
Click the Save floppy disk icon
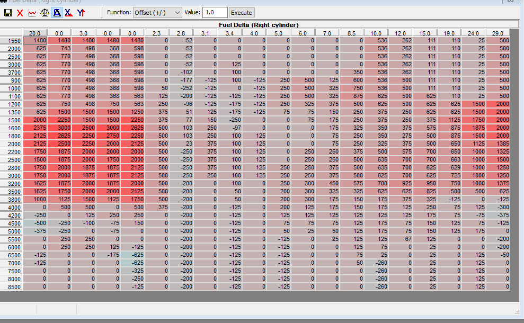[x=8, y=12]
